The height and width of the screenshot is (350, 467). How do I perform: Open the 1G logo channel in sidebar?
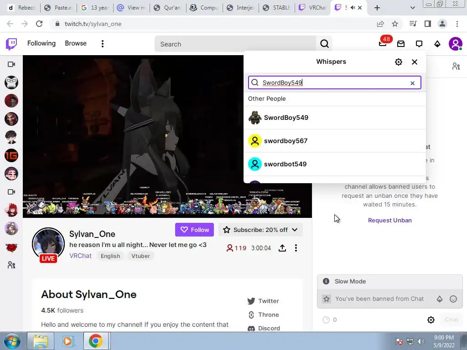tap(11, 155)
